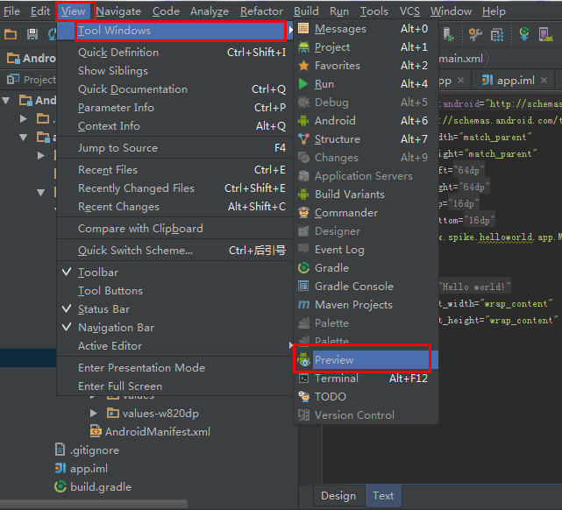
Task: Select Changes tool window entry
Action: coord(366,158)
